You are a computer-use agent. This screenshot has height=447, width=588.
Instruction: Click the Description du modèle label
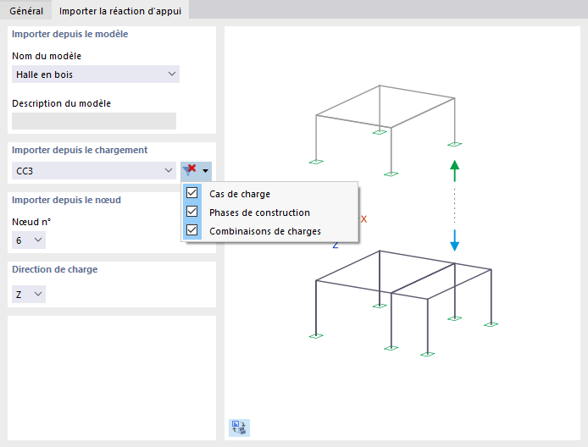coord(62,103)
